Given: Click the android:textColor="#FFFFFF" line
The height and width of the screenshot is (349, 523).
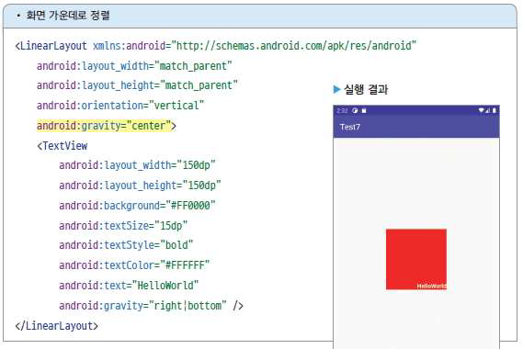Looking at the screenshot, I should click(x=134, y=265).
